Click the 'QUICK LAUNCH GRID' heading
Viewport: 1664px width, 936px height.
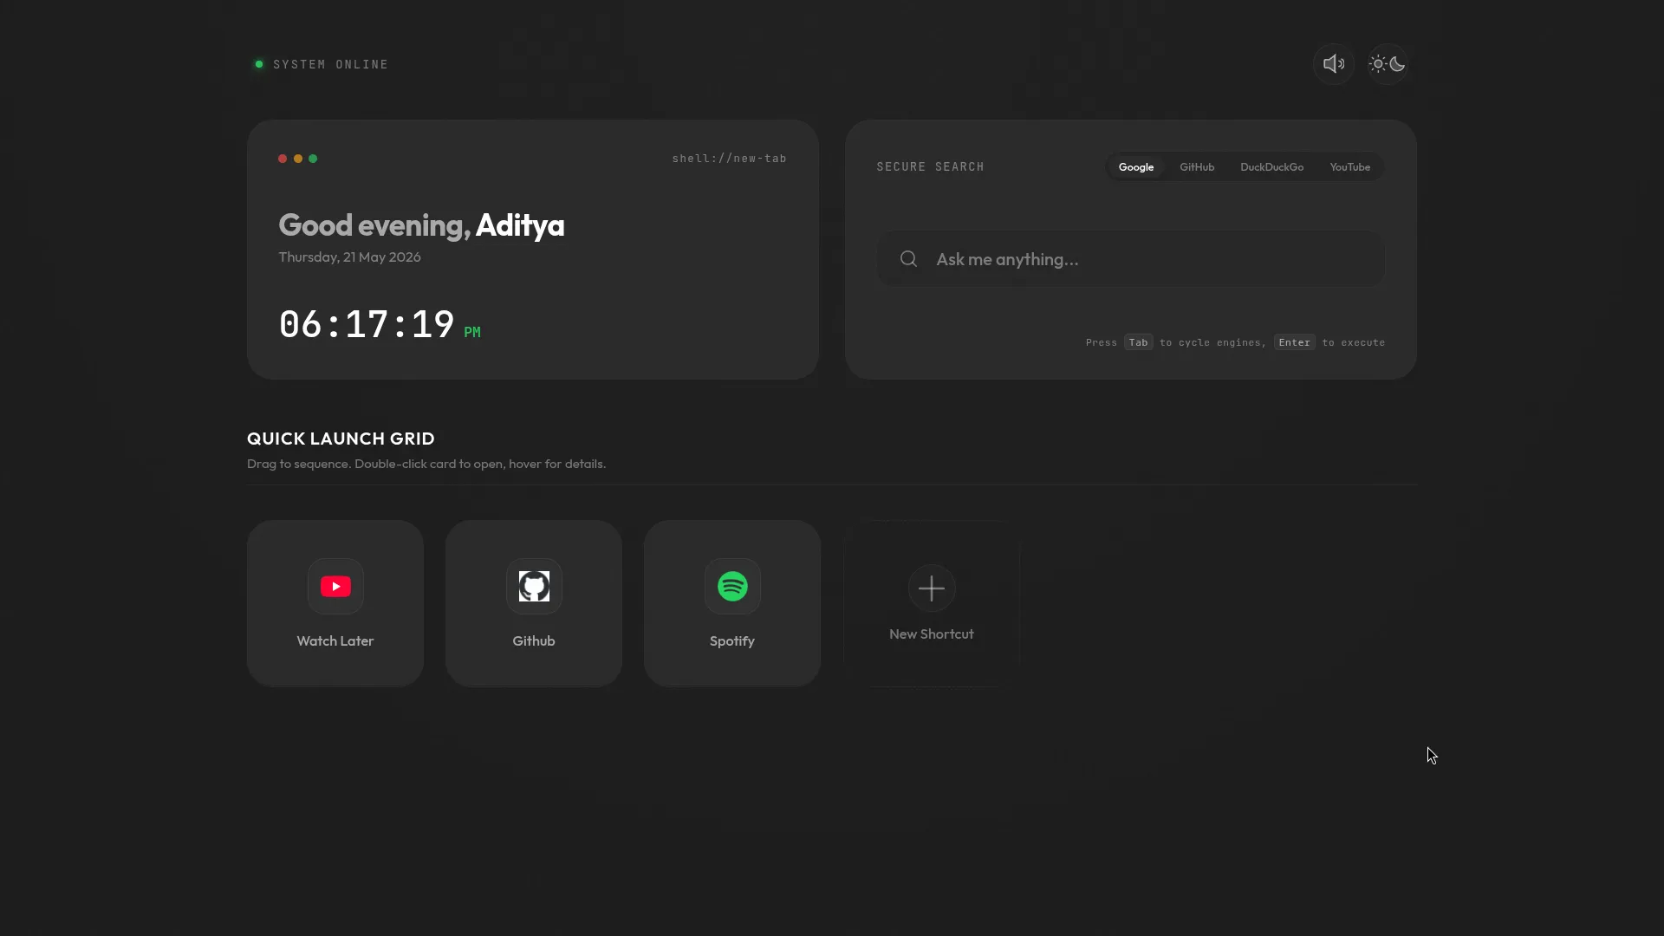click(341, 439)
